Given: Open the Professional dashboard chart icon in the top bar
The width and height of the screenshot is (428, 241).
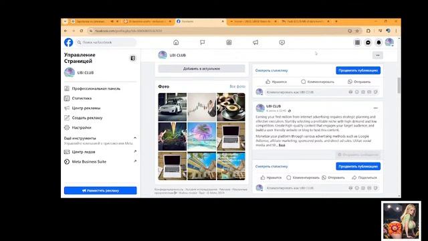Looking at the screenshot, I should click(x=229, y=42).
